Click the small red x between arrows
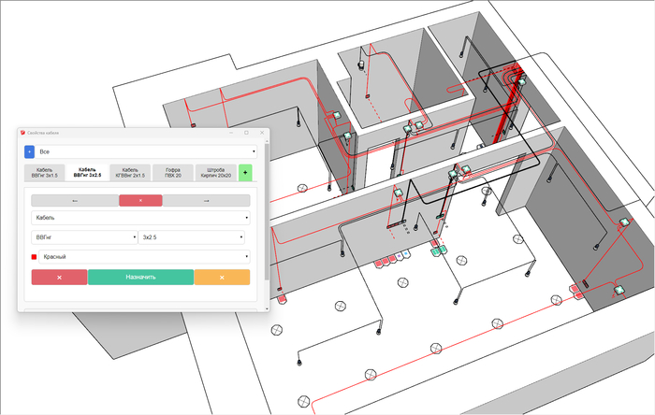The width and height of the screenshot is (655, 415). point(140,200)
